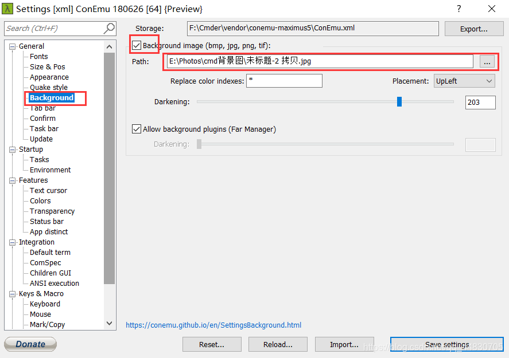Open Text cursor settings page
Screen dimensions: 509x358
(x=48, y=191)
